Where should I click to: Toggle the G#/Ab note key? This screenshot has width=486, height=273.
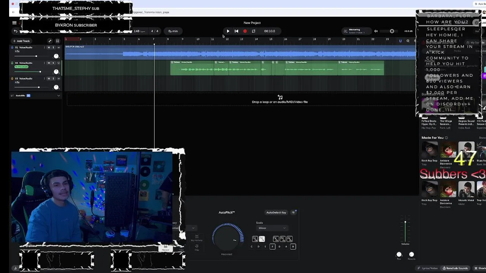(282, 239)
